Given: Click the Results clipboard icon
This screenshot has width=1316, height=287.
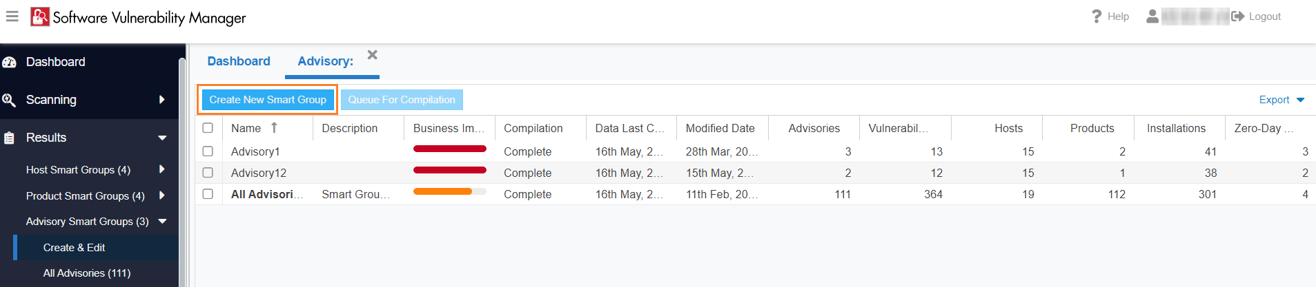Looking at the screenshot, I should tap(10, 138).
